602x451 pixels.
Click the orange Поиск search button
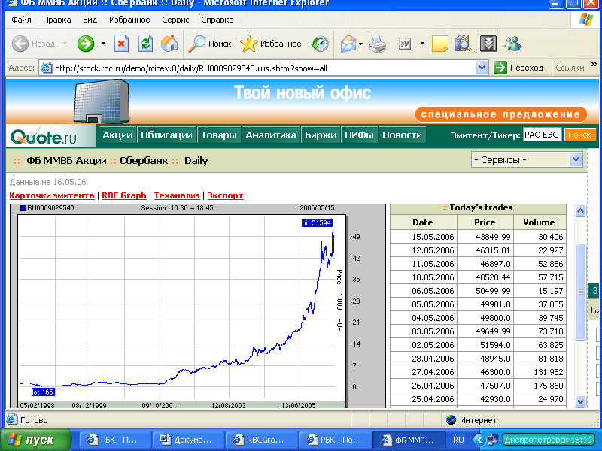click(579, 135)
